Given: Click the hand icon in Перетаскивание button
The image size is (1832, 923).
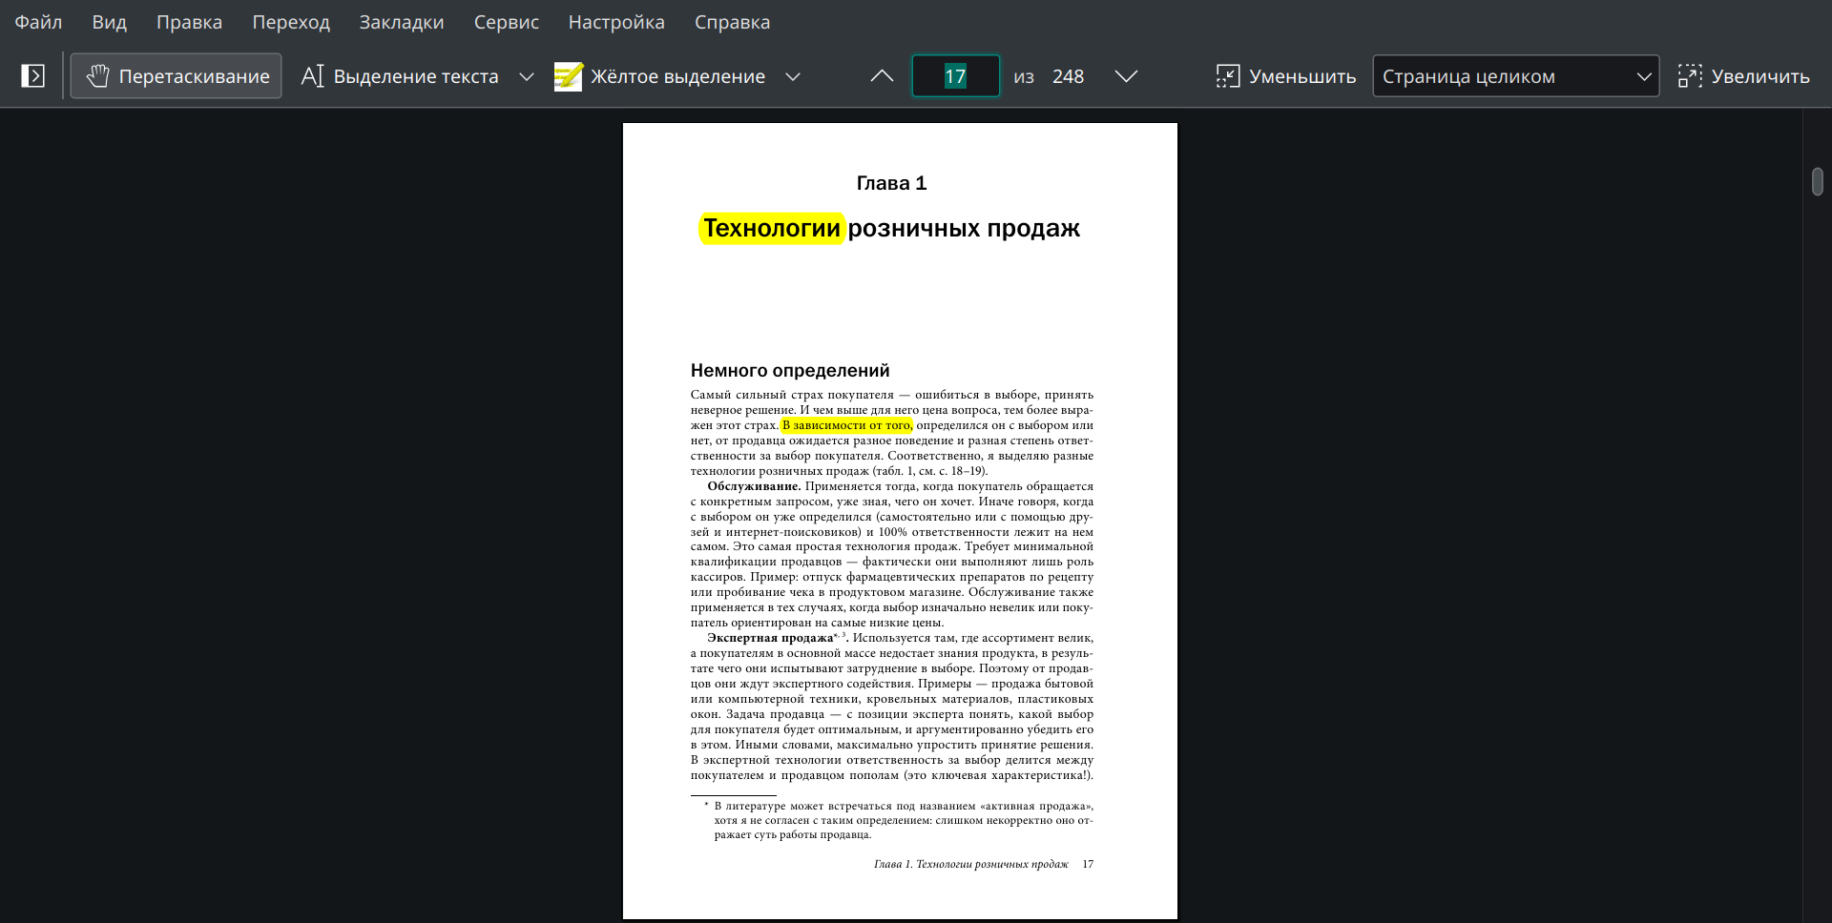Looking at the screenshot, I should (97, 76).
